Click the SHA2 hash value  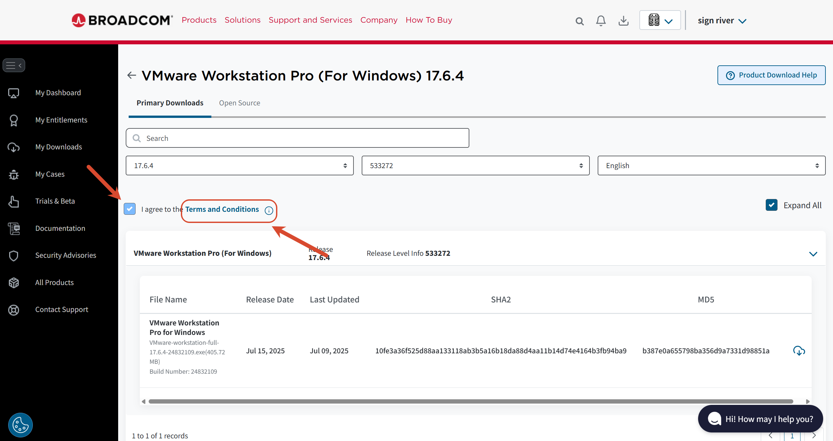click(x=501, y=351)
